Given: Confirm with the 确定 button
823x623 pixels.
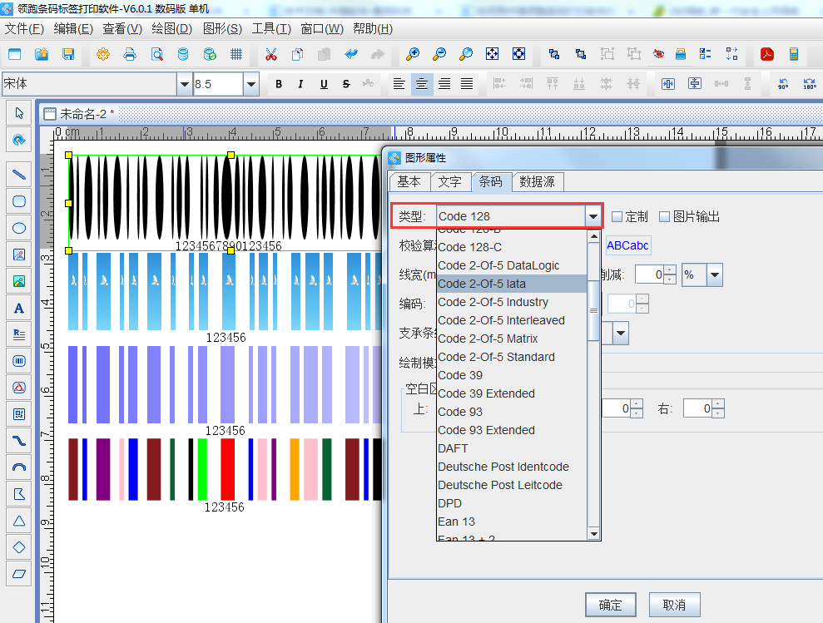Looking at the screenshot, I should [x=611, y=606].
